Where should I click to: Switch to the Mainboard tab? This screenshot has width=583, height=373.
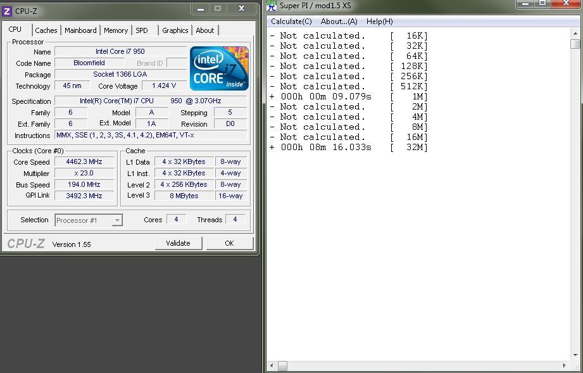point(80,30)
